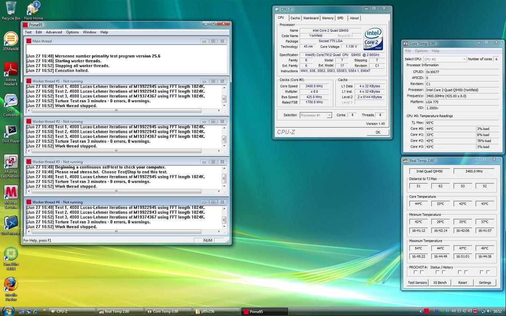Click Reset in Real Temp

coord(462,283)
